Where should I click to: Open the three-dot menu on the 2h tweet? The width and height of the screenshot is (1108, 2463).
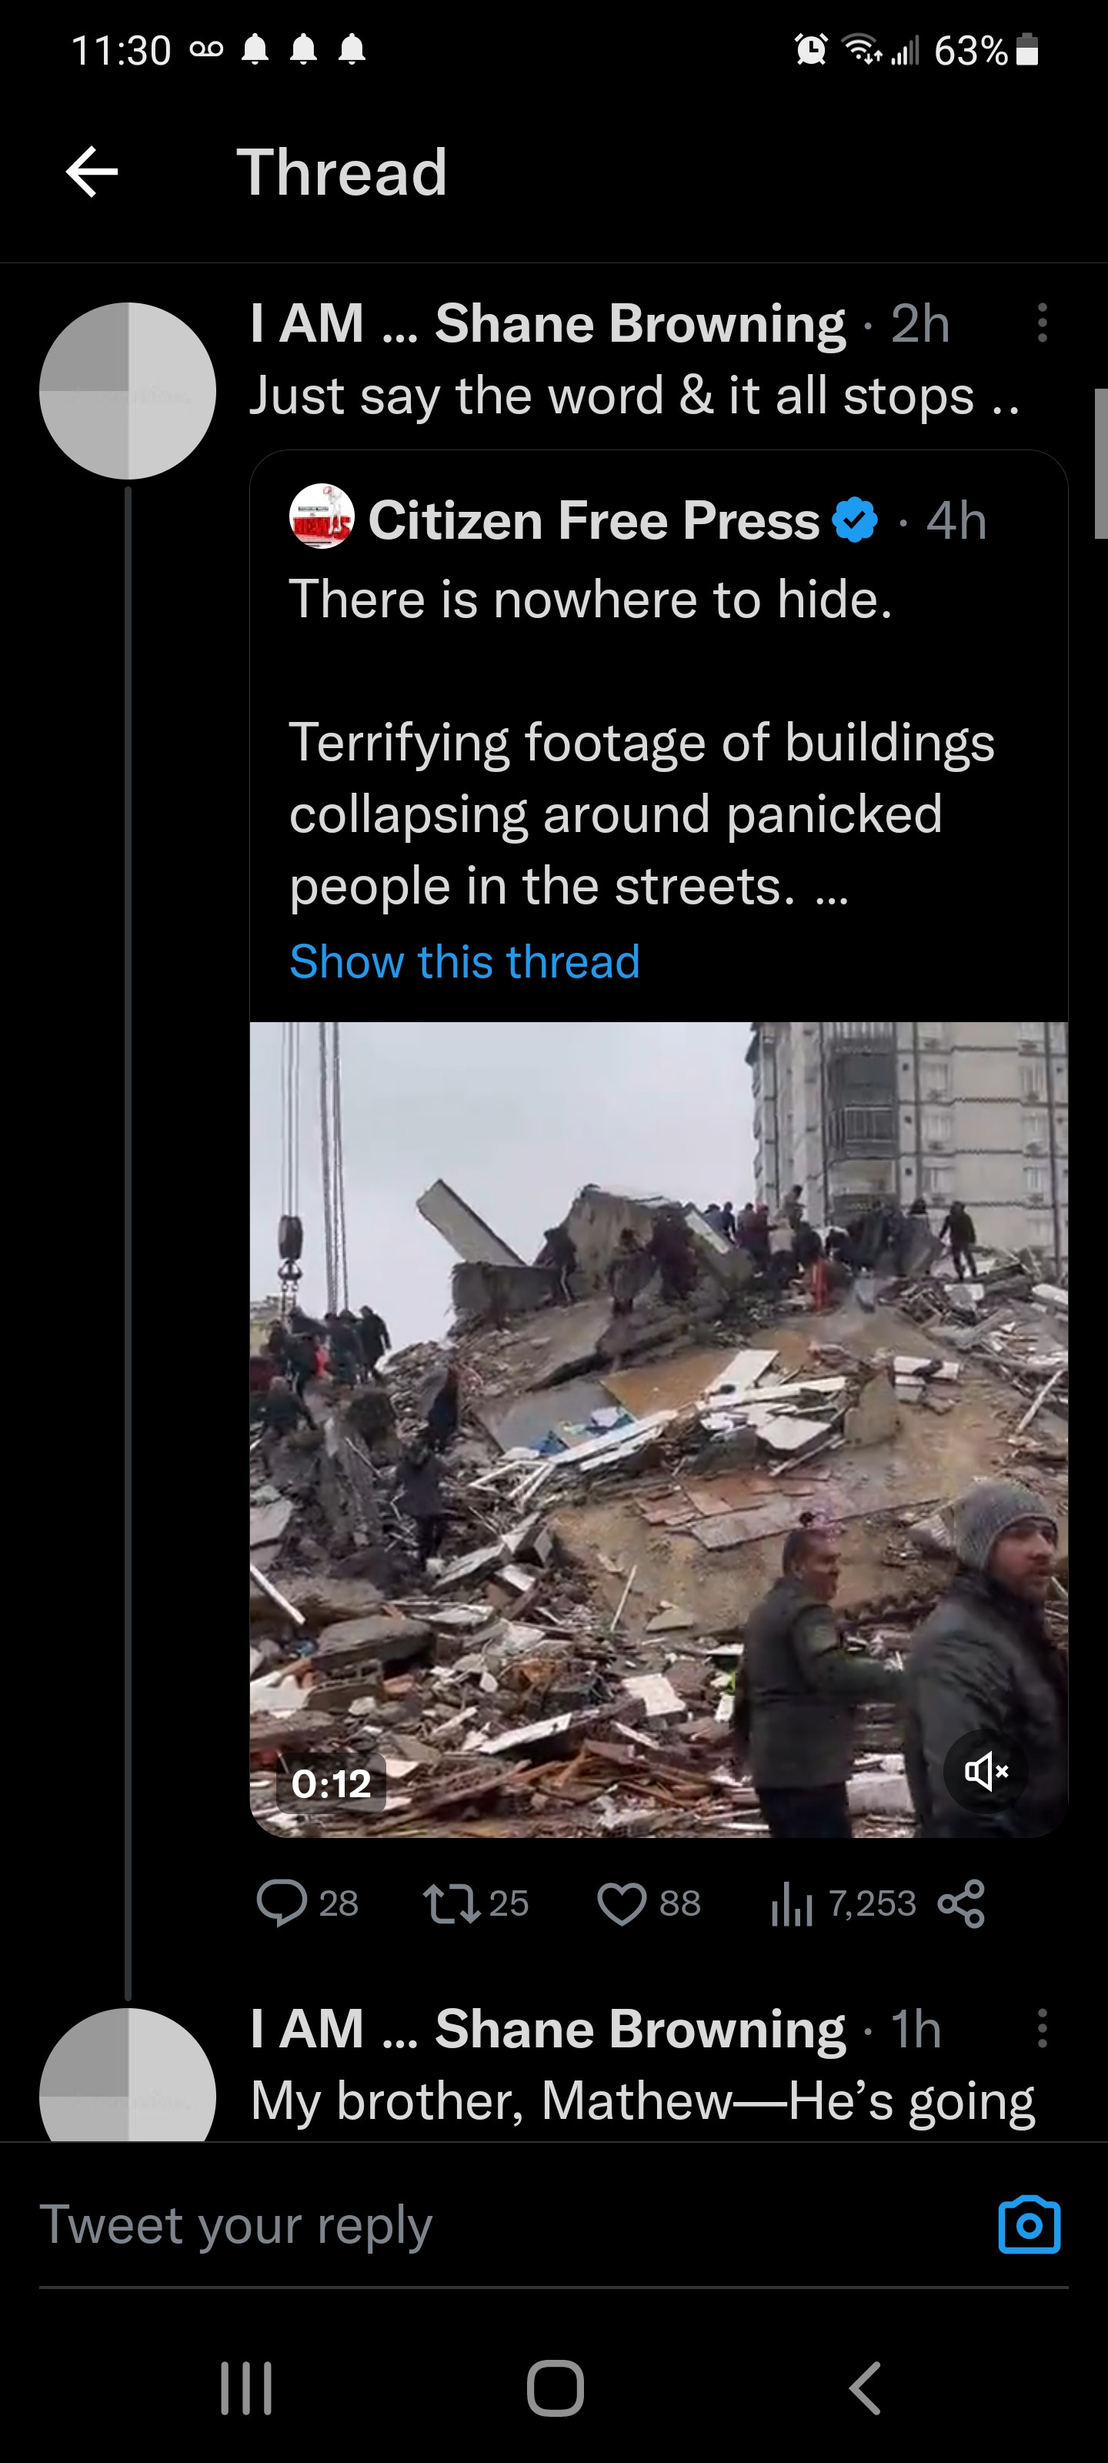point(1042,323)
